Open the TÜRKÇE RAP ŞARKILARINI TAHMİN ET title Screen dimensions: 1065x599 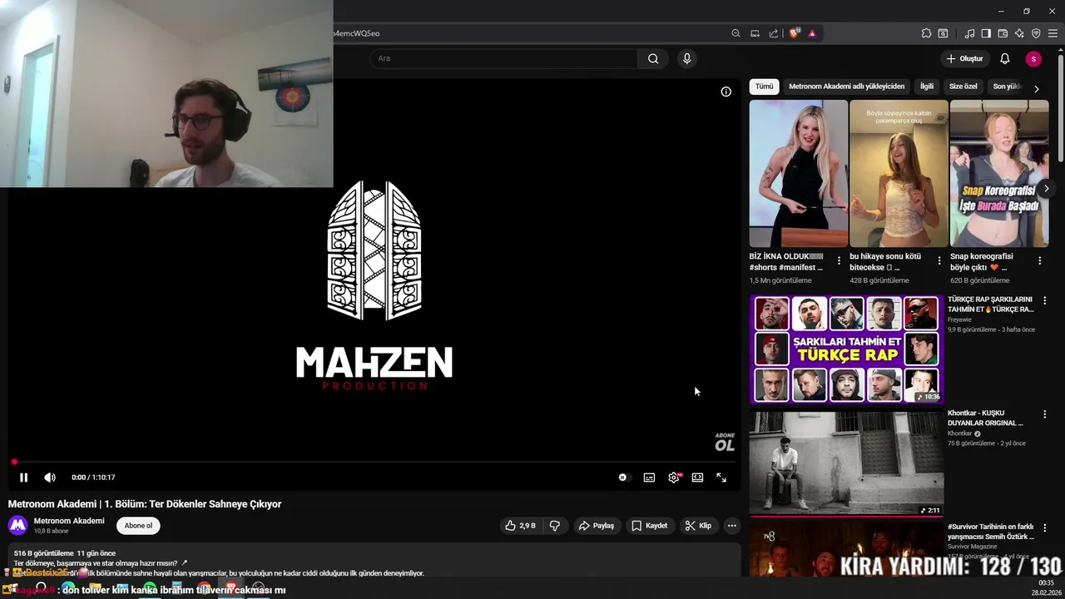tap(990, 304)
